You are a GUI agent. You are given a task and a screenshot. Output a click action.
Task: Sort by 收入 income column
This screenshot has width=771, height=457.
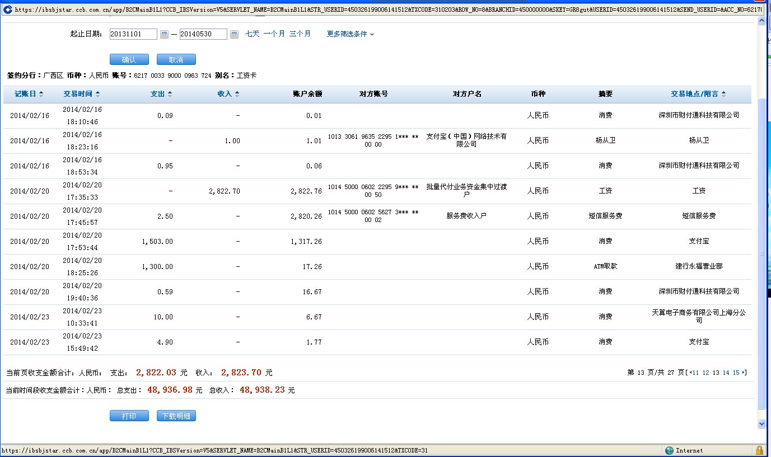[228, 94]
